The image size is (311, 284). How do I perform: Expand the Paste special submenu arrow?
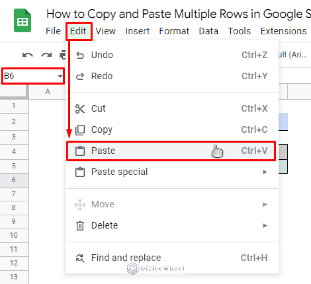(265, 172)
